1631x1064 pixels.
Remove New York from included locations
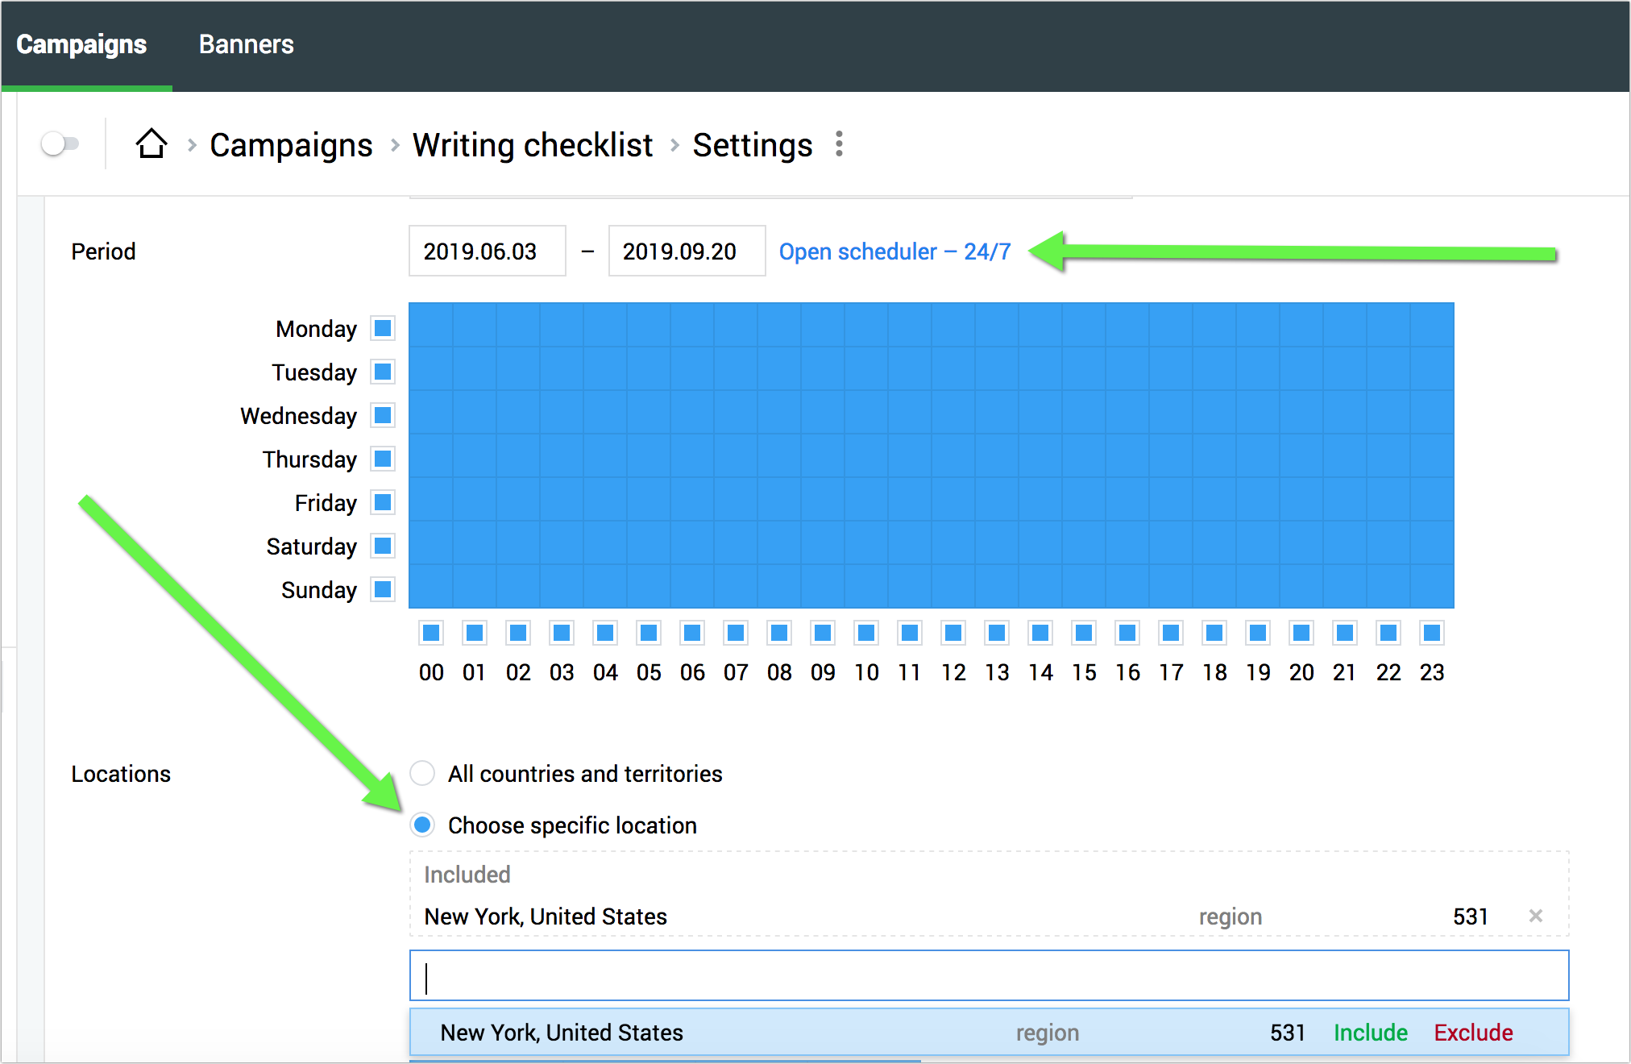1535,916
